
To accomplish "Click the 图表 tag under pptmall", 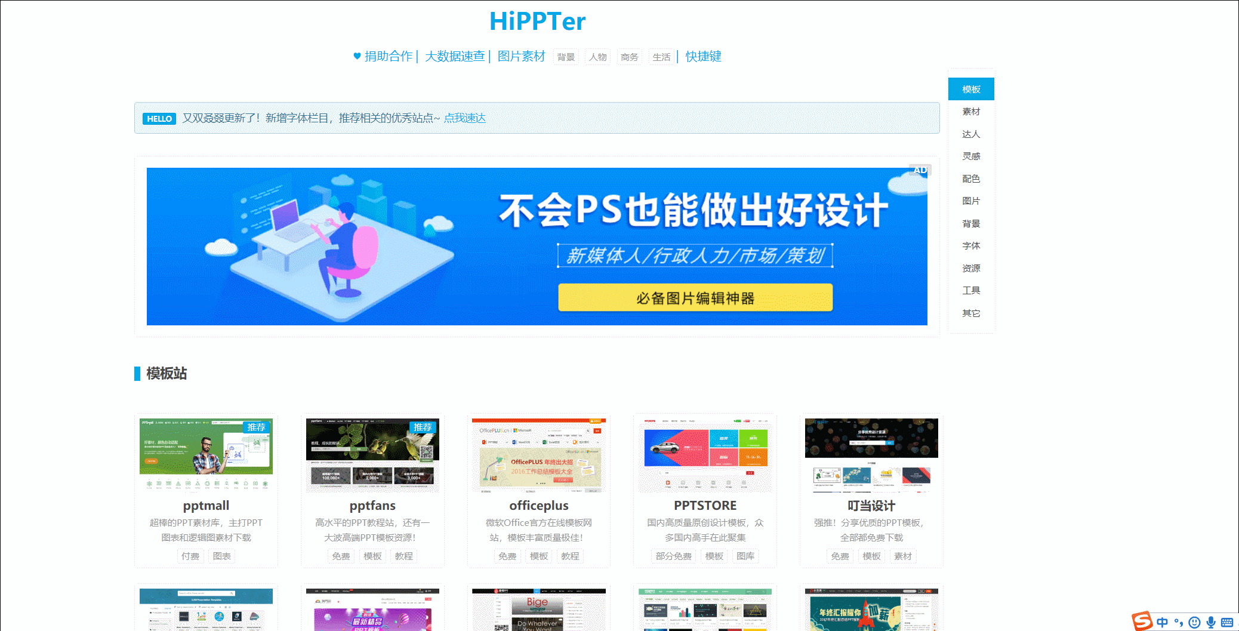I will [x=222, y=556].
